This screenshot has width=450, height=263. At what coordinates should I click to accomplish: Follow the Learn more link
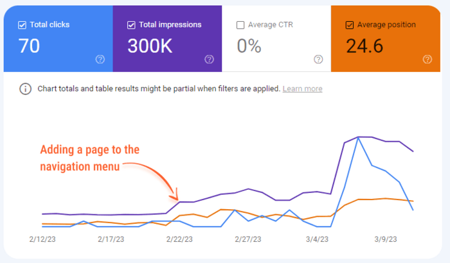302,89
